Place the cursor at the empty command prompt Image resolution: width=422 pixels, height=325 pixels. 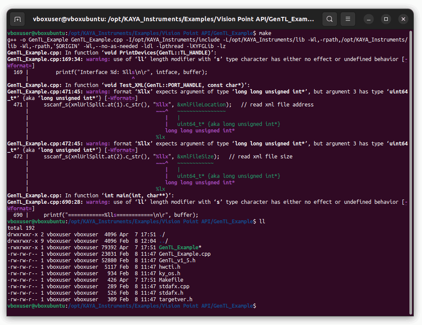(260, 306)
